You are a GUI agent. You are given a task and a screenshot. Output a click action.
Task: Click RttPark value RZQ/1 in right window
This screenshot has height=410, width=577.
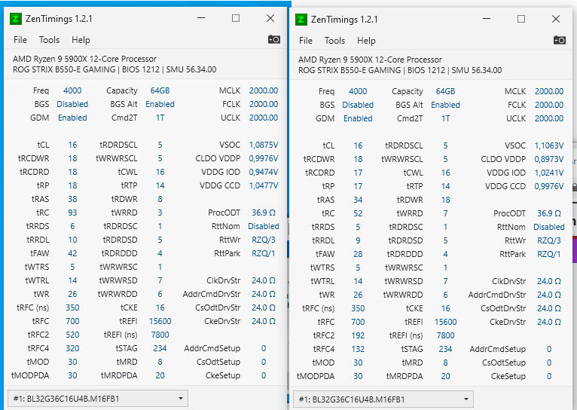pos(549,254)
